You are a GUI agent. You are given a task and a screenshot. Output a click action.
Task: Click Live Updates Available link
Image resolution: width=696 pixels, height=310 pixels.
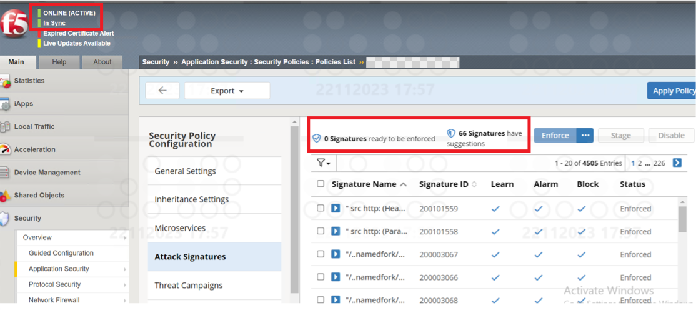point(77,44)
